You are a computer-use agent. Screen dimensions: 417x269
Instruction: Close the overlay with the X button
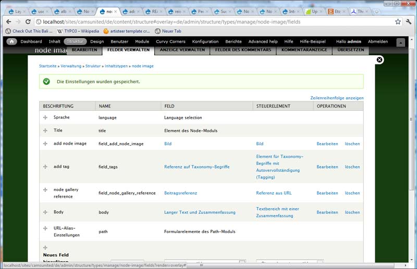point(379,60)
